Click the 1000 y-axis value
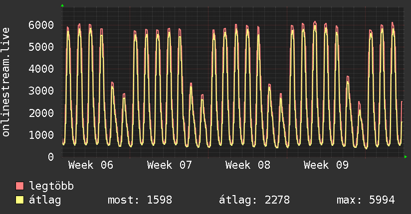 point(41,135)
